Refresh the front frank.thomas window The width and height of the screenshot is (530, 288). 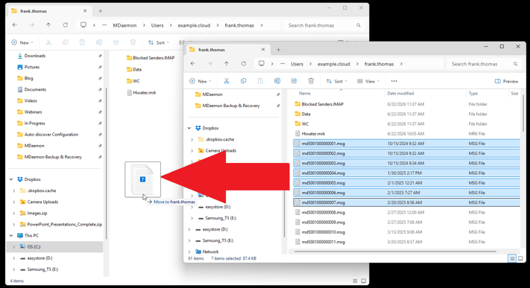pyautogui.click(x=243, y=63)
